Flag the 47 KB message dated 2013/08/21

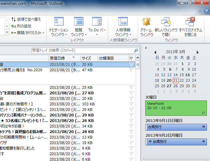pyautogui.click(x=132, y=70)
